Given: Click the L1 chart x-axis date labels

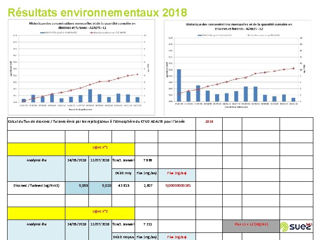Looking at the screenshot, I should (x=80, y=105).
